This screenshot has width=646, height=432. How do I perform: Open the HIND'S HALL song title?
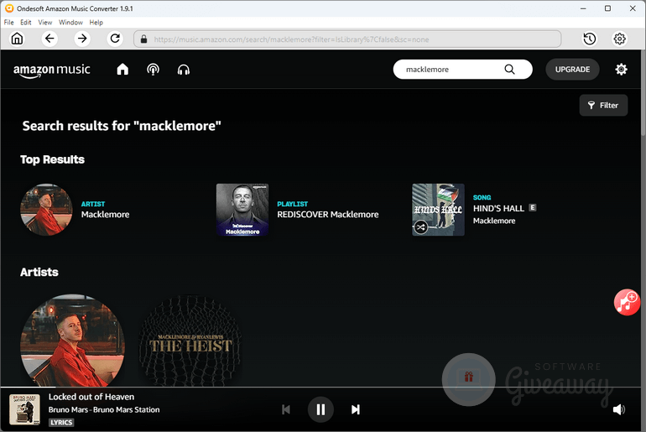(x=498, y=208)
